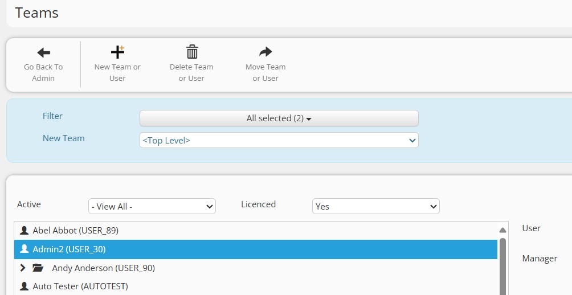Click the New Team or User plus icon

(117, 52)
